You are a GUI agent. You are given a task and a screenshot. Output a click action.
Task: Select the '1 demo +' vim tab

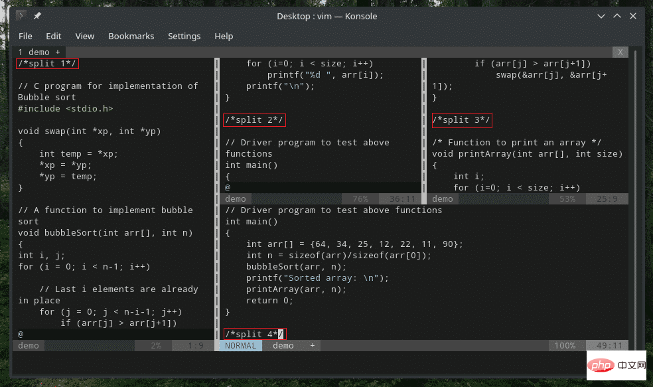38,52
